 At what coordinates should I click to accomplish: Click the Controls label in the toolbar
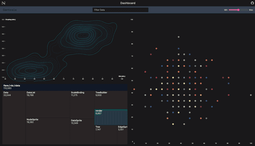click(10, 10)
